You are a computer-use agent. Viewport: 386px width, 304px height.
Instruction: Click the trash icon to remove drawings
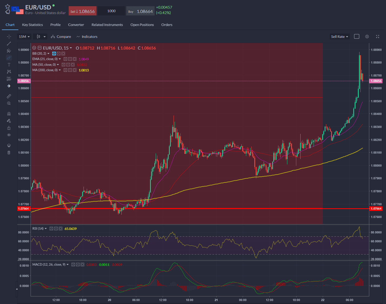(9, 153)
